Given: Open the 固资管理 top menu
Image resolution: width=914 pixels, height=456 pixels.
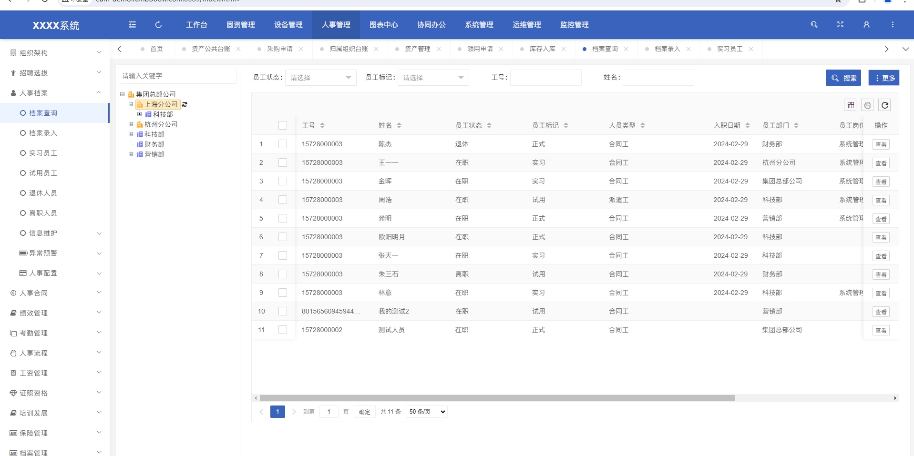Looking at the screenshot, I should 241,25.
